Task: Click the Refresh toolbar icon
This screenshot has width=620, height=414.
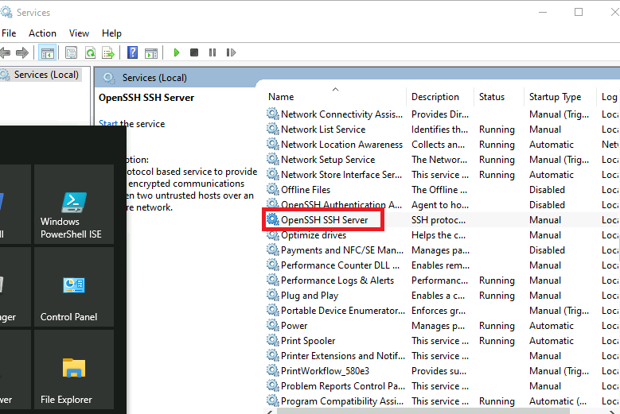Action: [91, 52]
